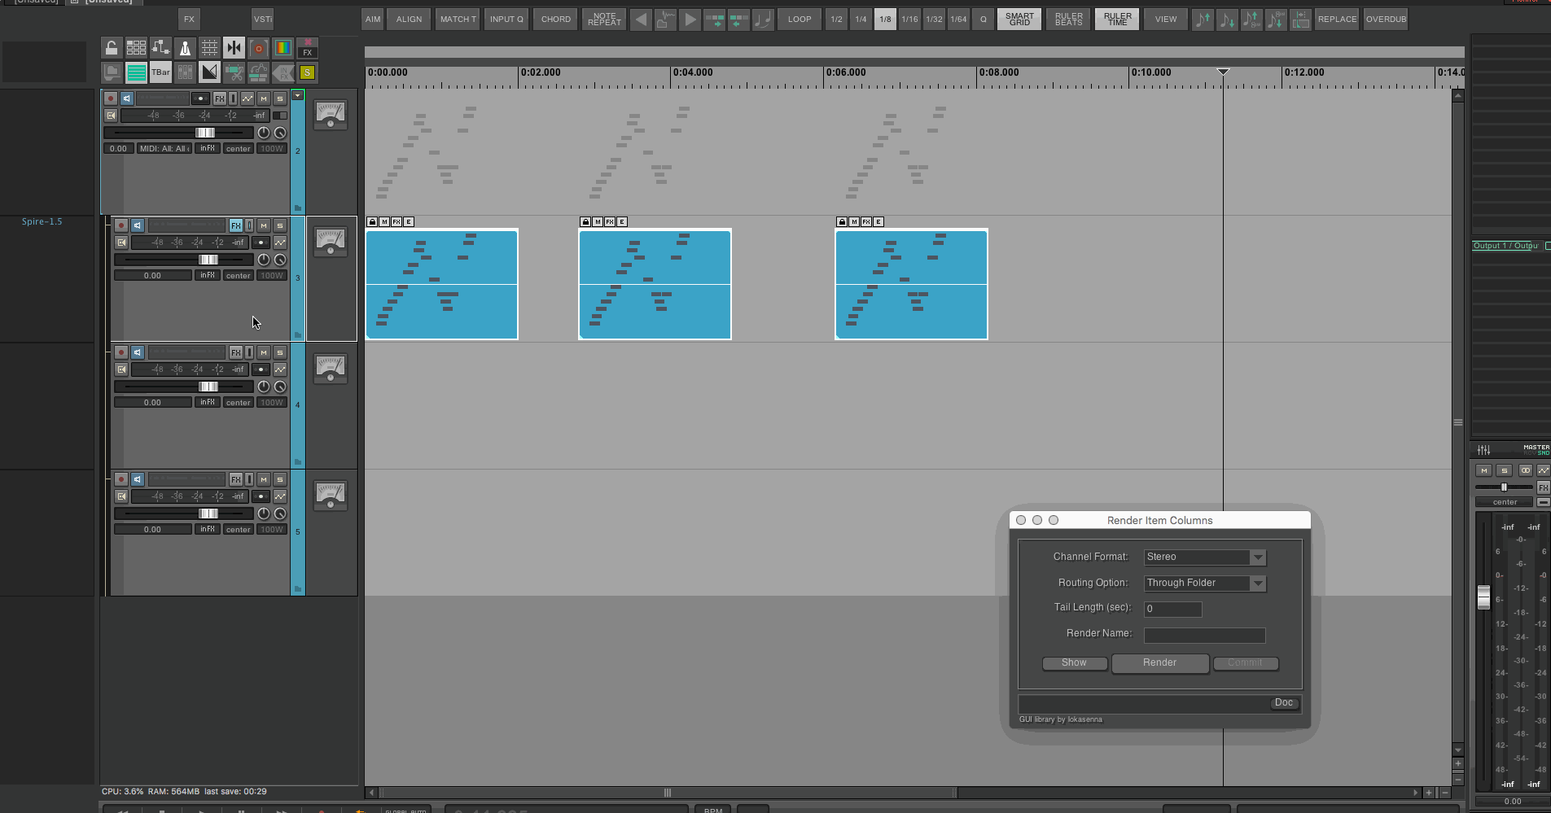Open the mixer faders icon
Screen dimensions: 1551x813
(x=185, y=72)
